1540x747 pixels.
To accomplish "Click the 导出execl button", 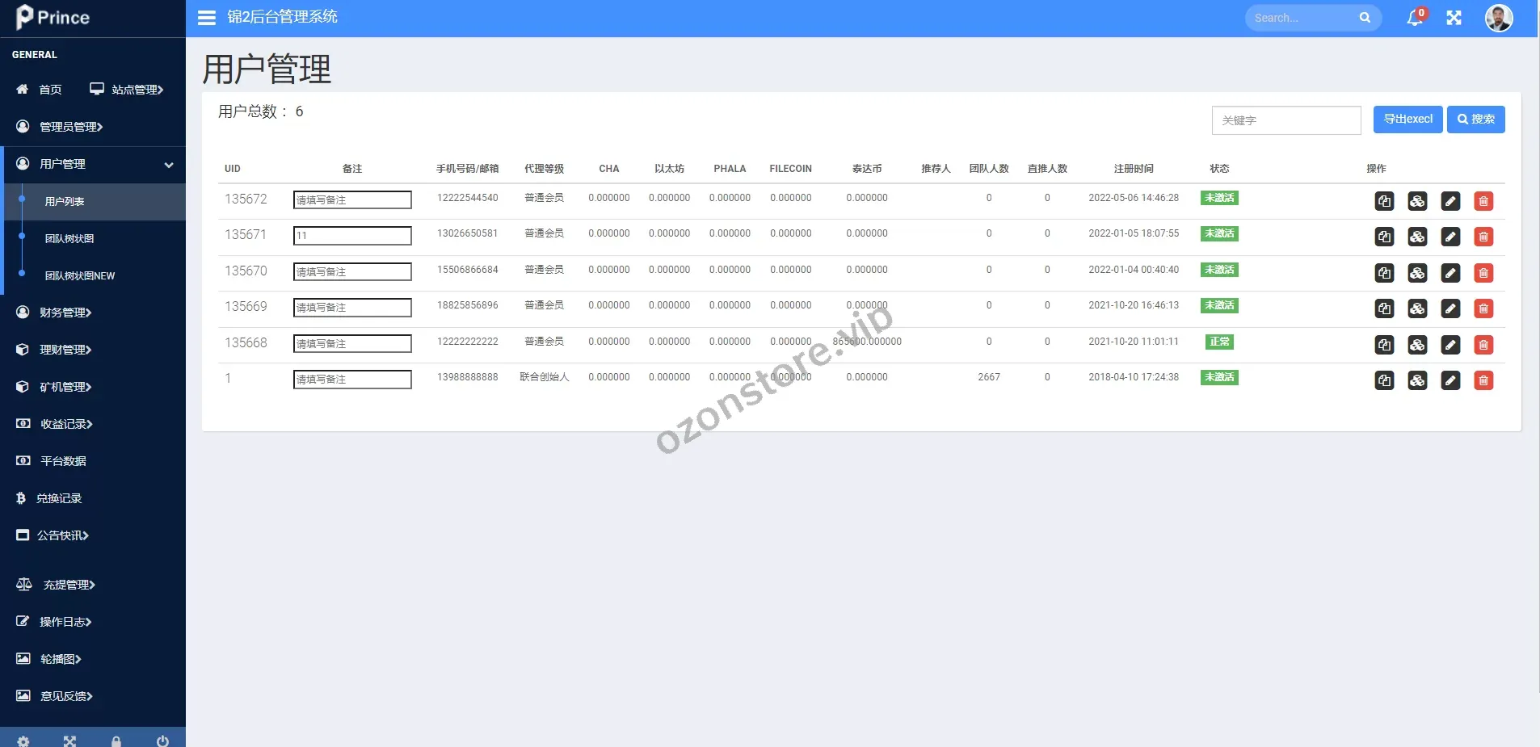I will click(1407, 120).
